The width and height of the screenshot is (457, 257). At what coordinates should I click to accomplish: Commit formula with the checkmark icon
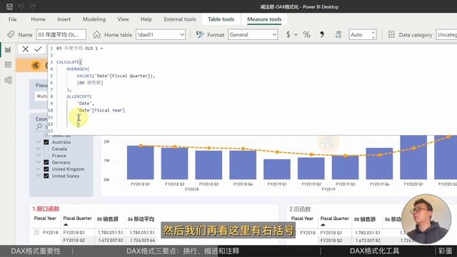tap(38, 49)
